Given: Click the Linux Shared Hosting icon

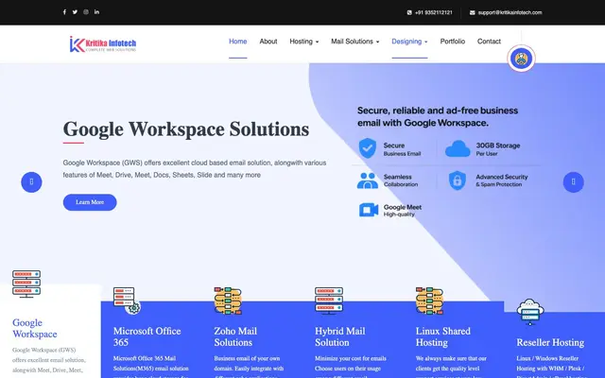Looking at the screenshot, I should point(429,301).
